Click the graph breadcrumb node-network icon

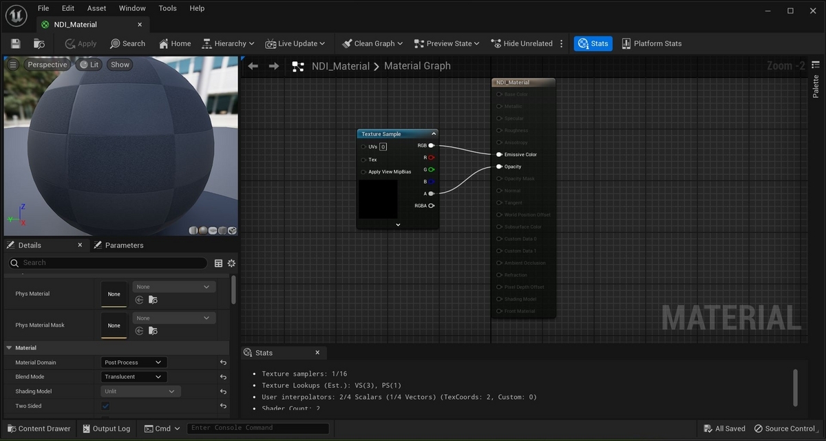298,66
